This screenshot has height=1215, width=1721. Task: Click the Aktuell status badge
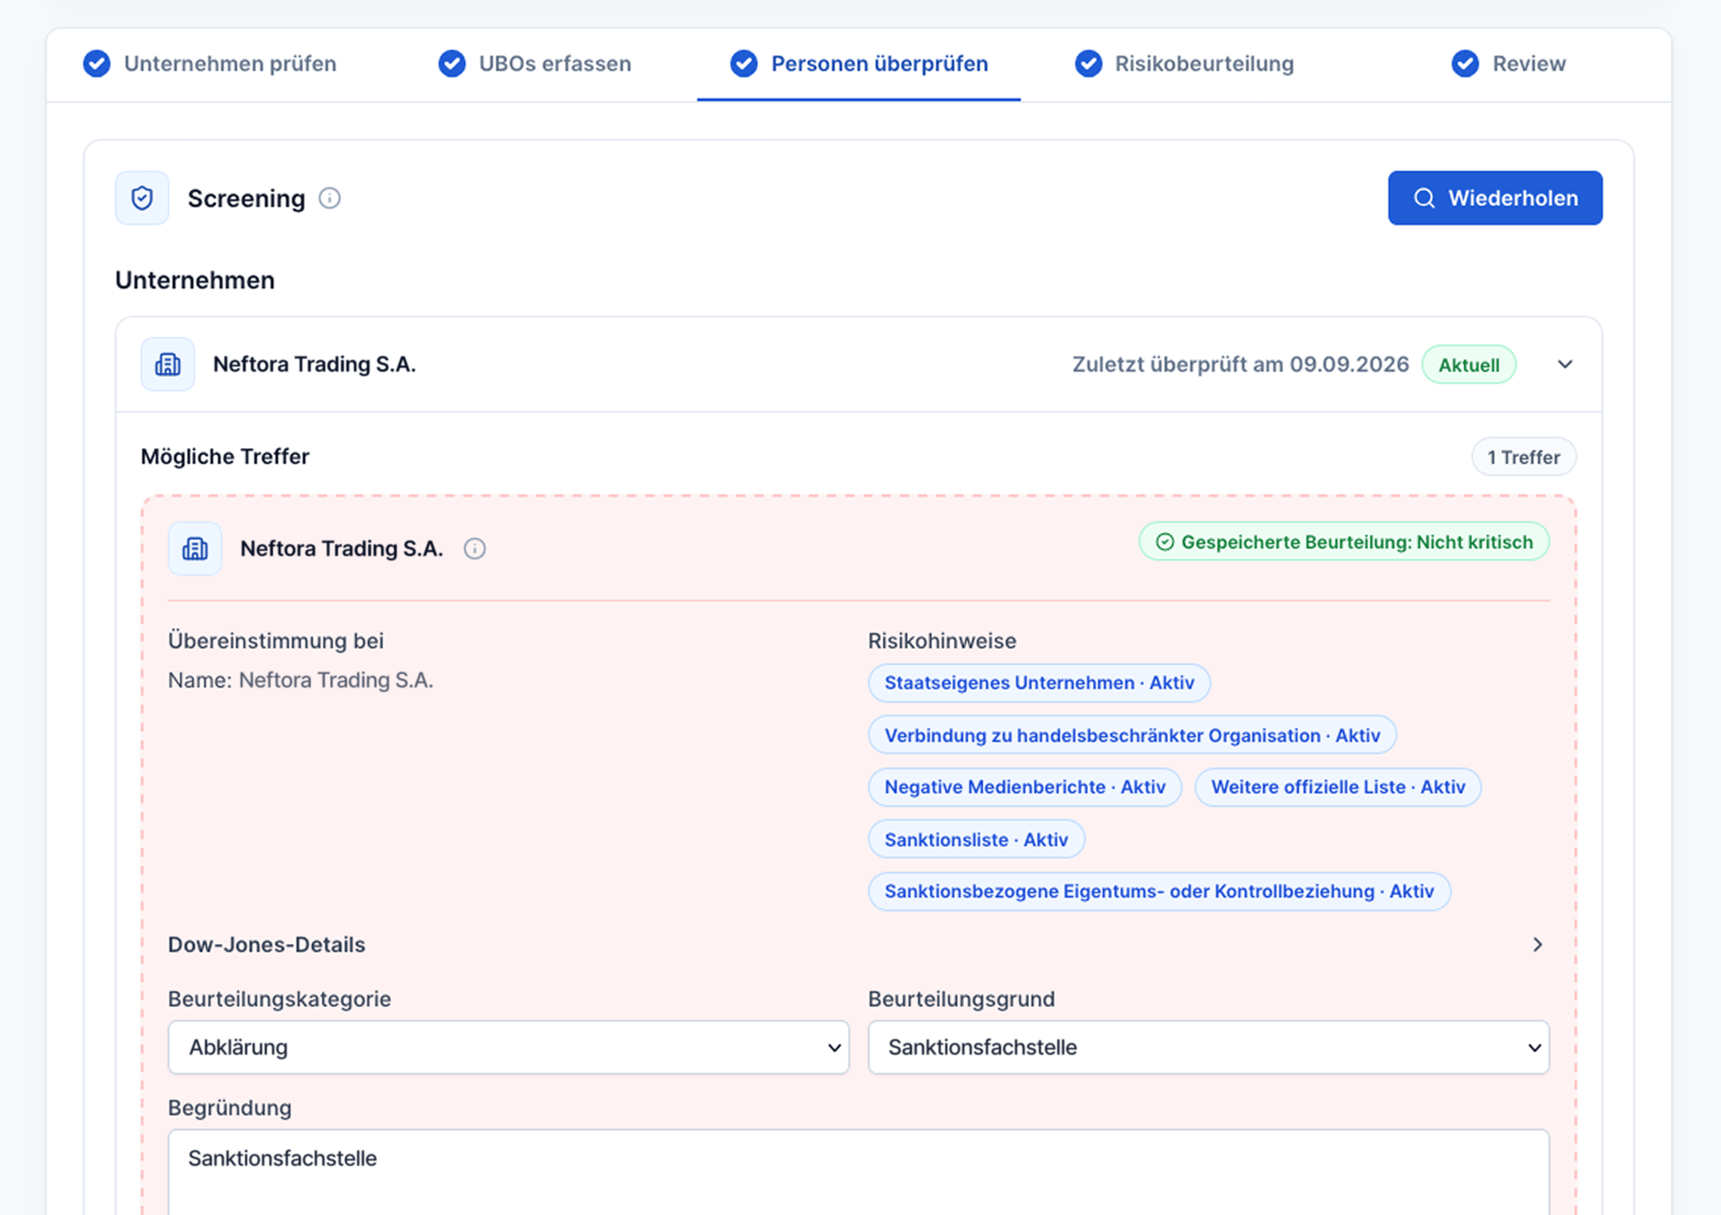tap(1468, 365)
